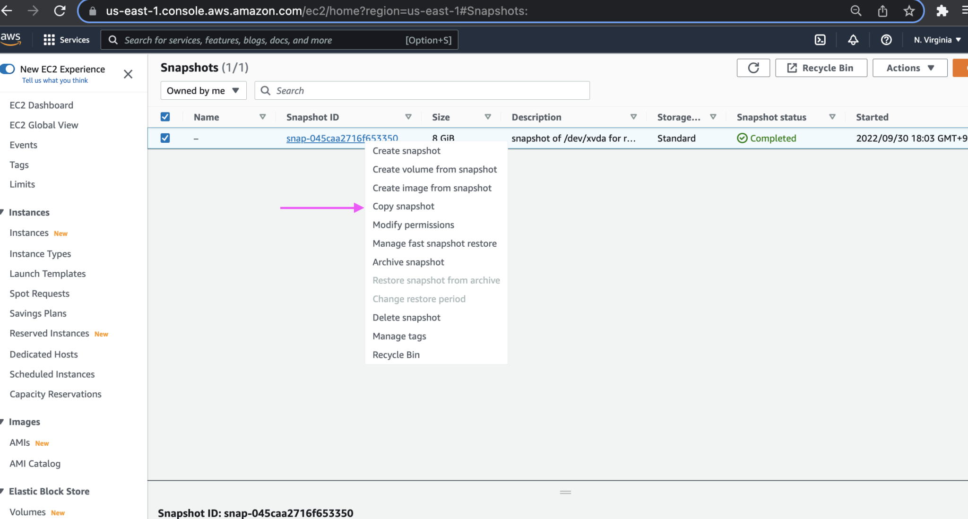968x519 pixels.
Task: Reload the browser page
Action: (60, 10)
